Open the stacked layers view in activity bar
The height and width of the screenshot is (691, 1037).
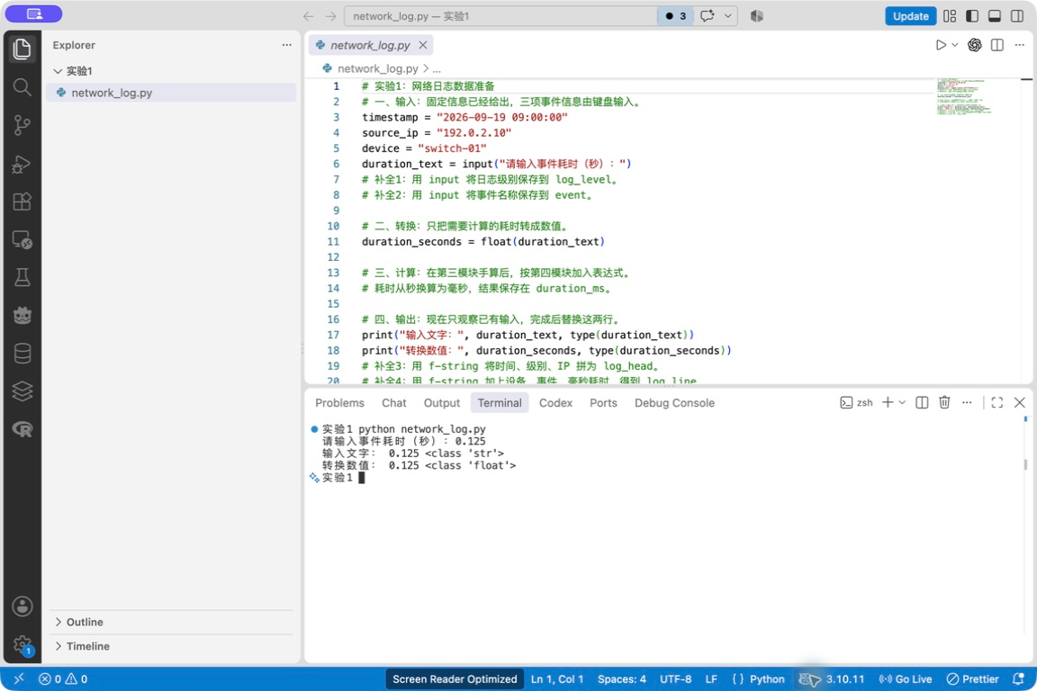coord(22,391)
